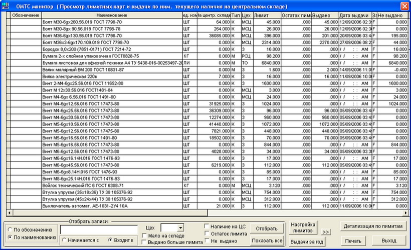Tick the 'Выдано больше лимита' checkbox

click(145, 242)
